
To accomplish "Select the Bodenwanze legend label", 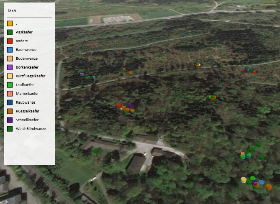I will (x=27, y=59).
